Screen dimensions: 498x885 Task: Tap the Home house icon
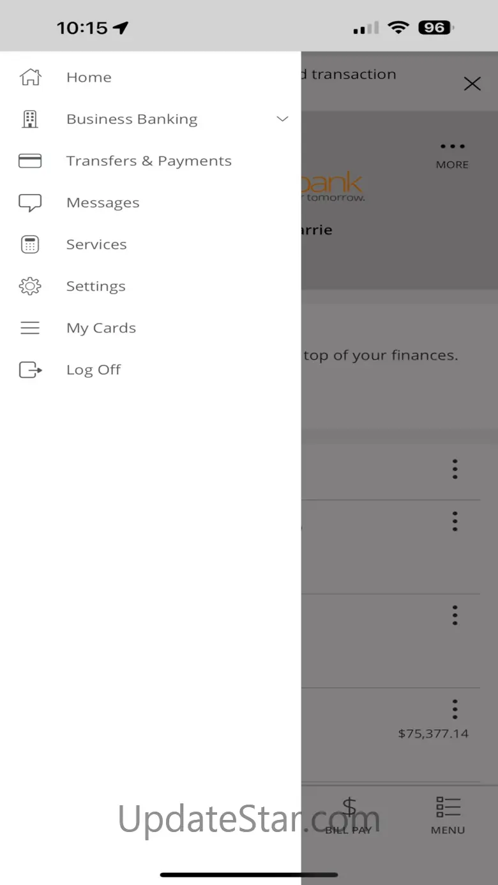[30, 77]
